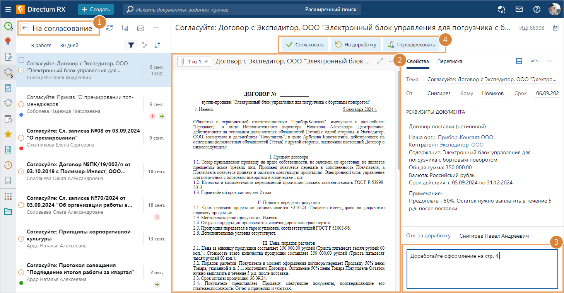Toggle the filter funnel button
The height and width of the screenshot is (293, 564).
pyautogui.click(x=132, y=45)
